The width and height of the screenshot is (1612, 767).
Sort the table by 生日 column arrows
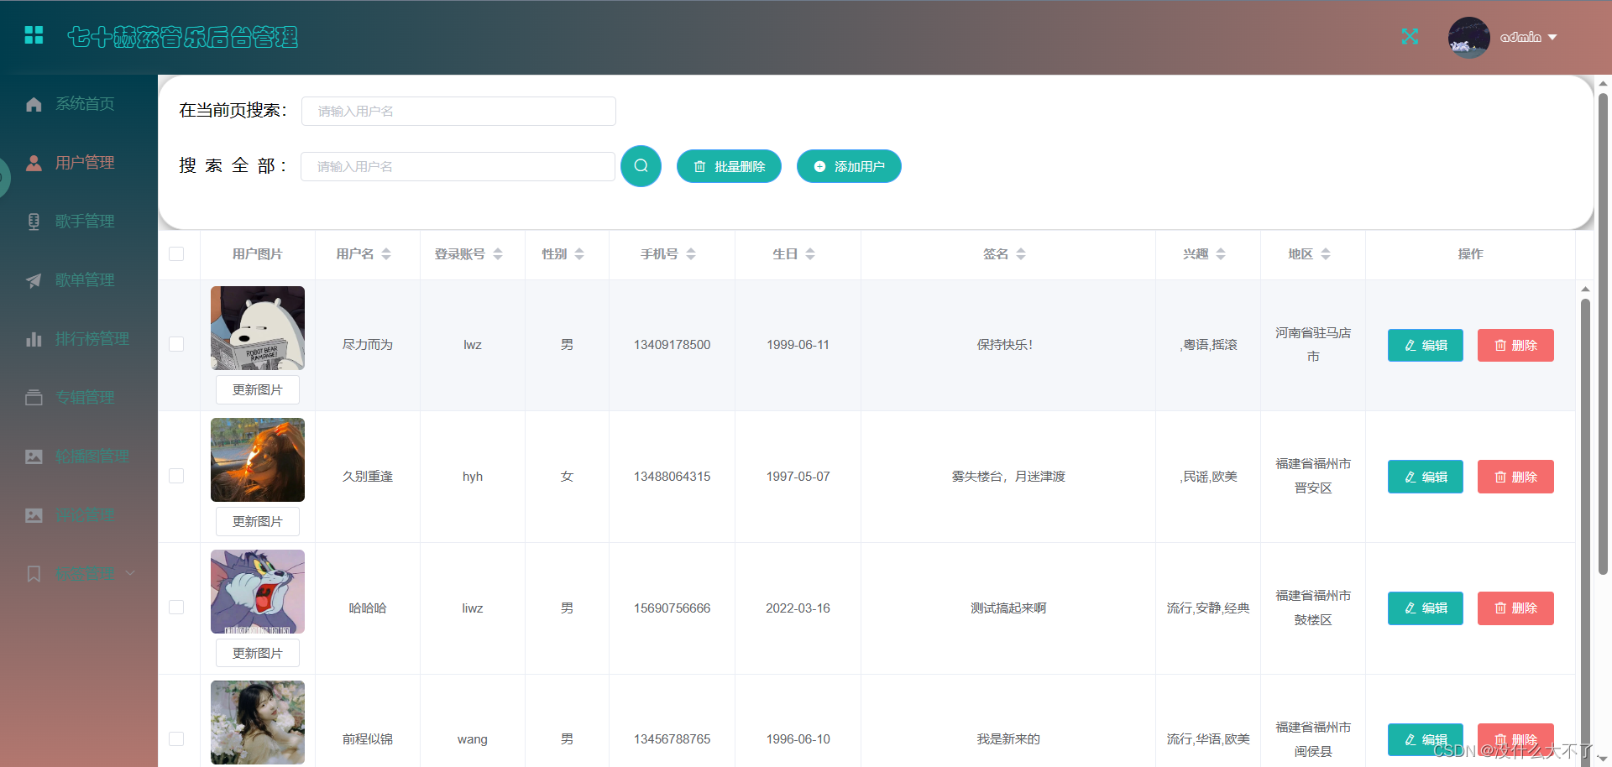pos(810,253)
